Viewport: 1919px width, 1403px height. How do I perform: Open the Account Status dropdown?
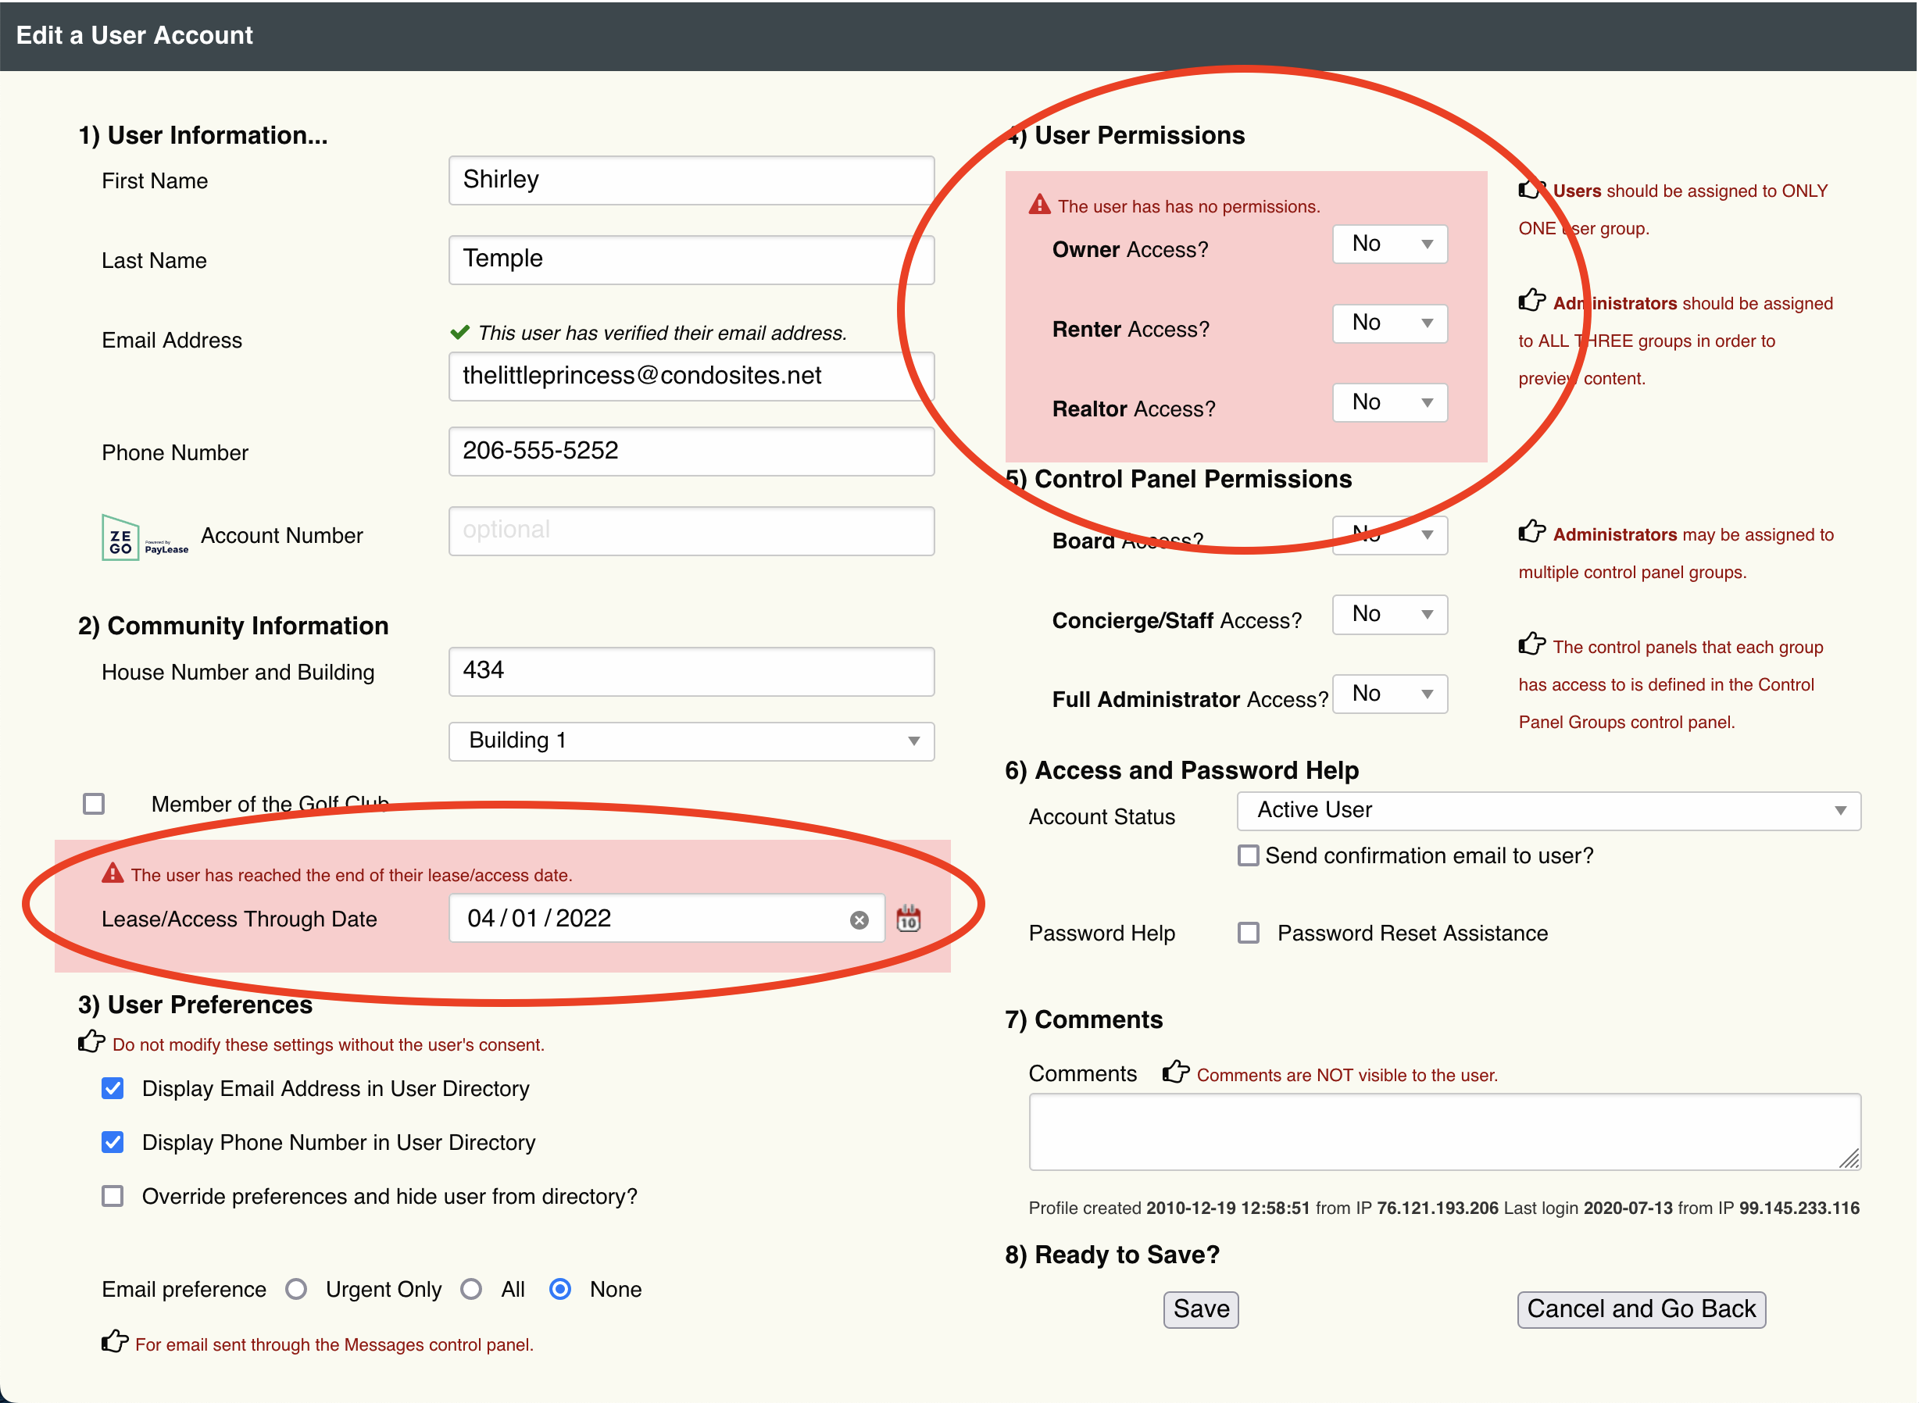(1548, 811)
